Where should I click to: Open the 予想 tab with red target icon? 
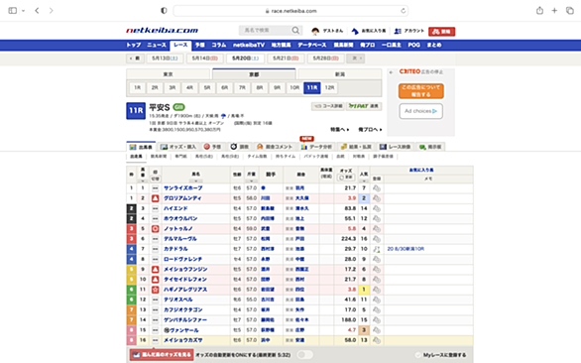coord(213,147)
